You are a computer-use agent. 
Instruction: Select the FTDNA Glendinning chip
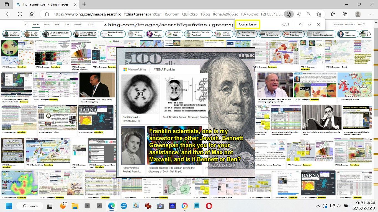(x=270, y=34)
